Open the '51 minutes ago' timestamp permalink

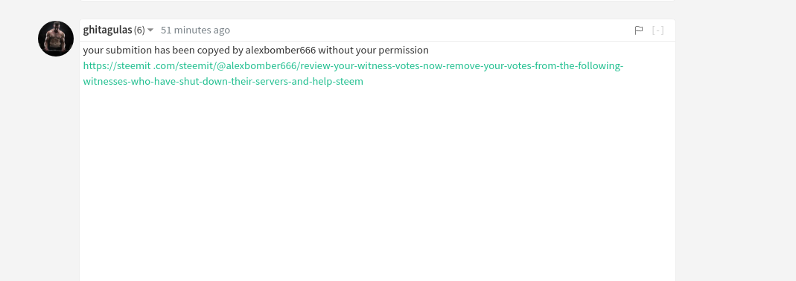click(195, 30)
